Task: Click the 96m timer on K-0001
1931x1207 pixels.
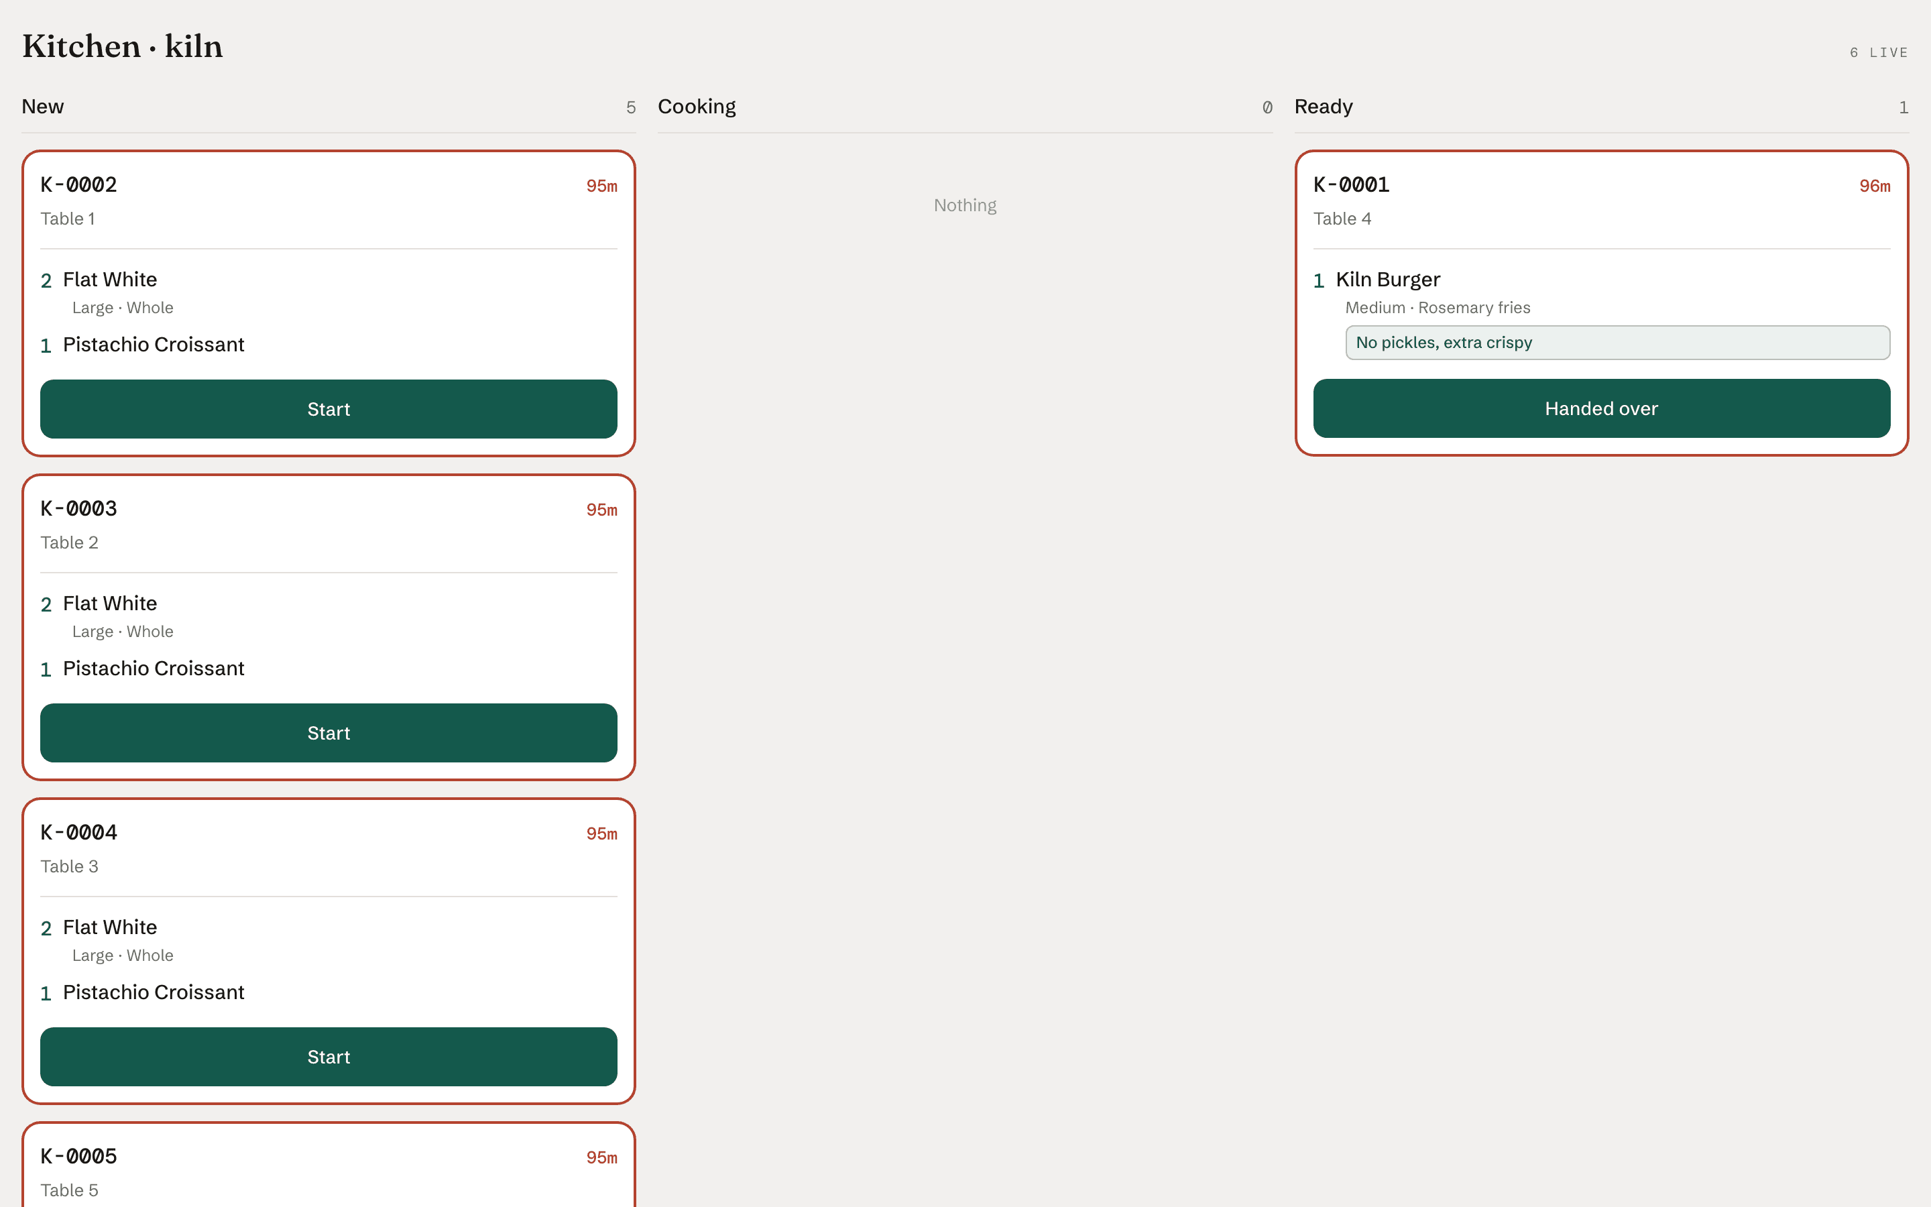Action: [x=1875, y=186]
